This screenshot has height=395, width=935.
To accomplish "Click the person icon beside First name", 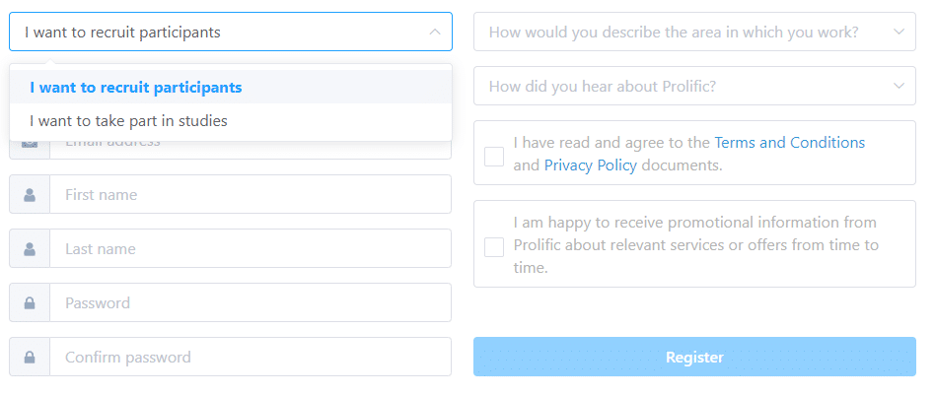I will (x=30, y=195).
